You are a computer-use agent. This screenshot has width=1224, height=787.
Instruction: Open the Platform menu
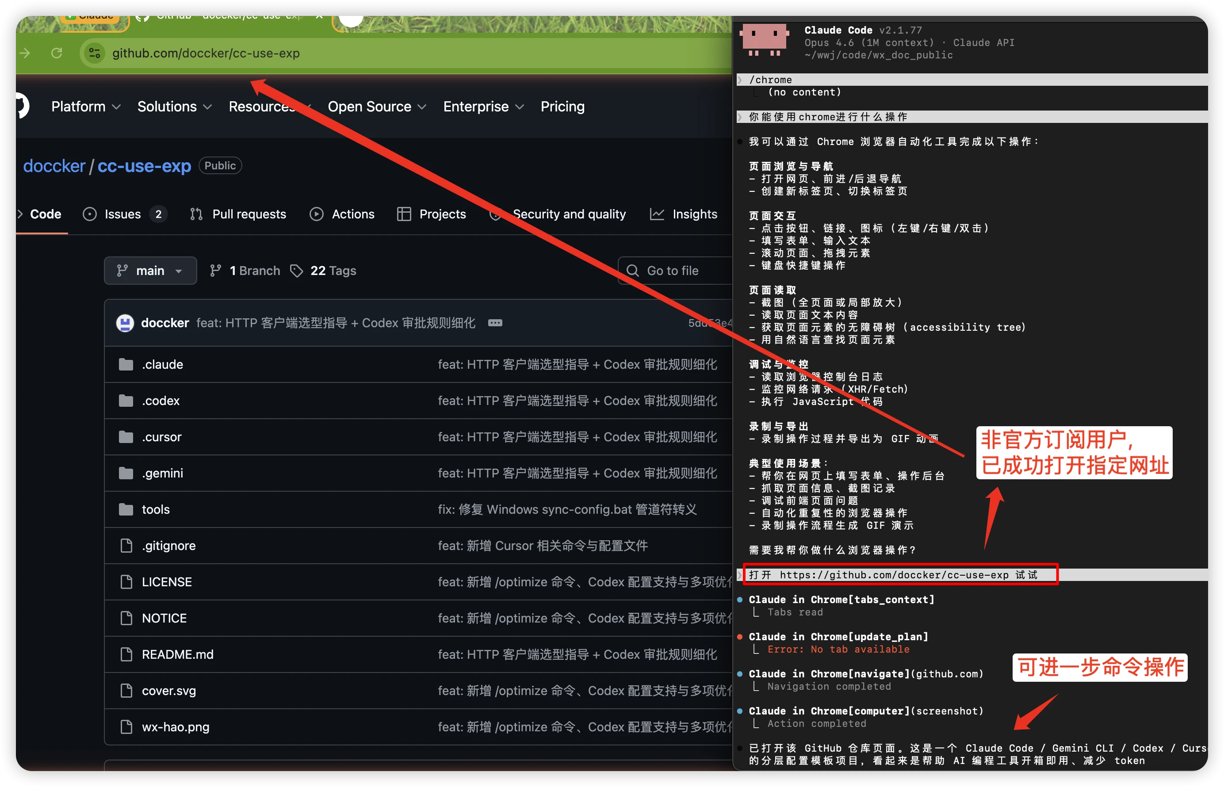(x=86, y=106)
